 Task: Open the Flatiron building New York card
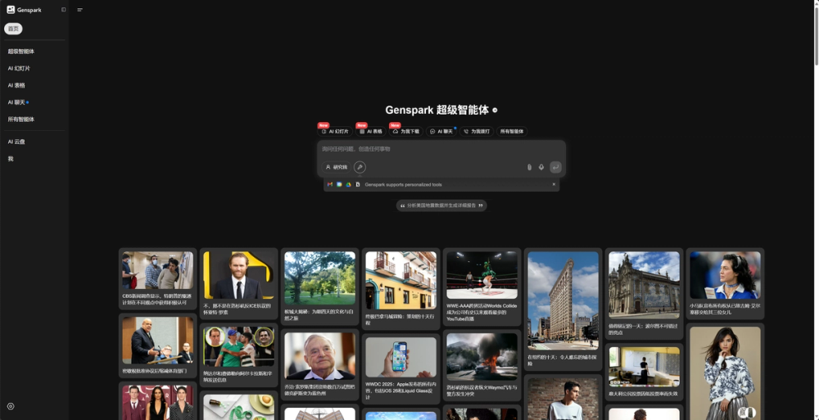pos(563,309)
